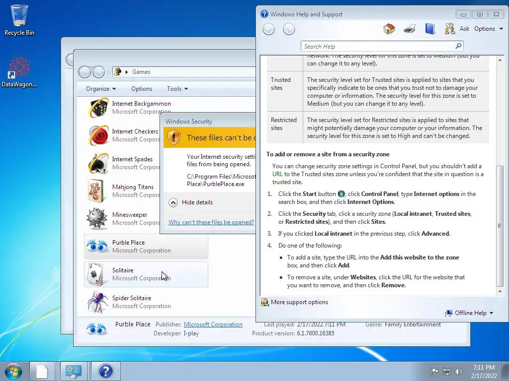Click the search magnifier in Search Help
The width and height of the screenshot is (509, 381).
click(458, 46)
